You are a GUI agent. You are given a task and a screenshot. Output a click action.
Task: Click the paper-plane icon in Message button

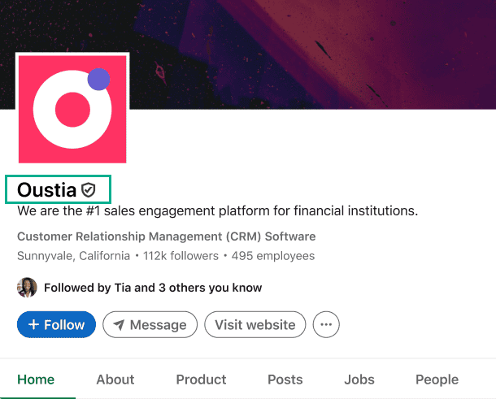(119, 325)
